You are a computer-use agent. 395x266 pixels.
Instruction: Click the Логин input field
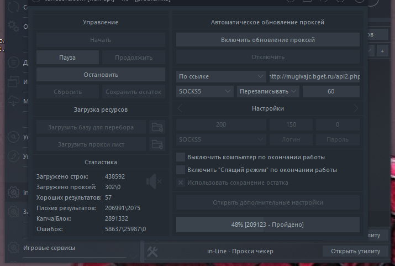click(291, 139)
